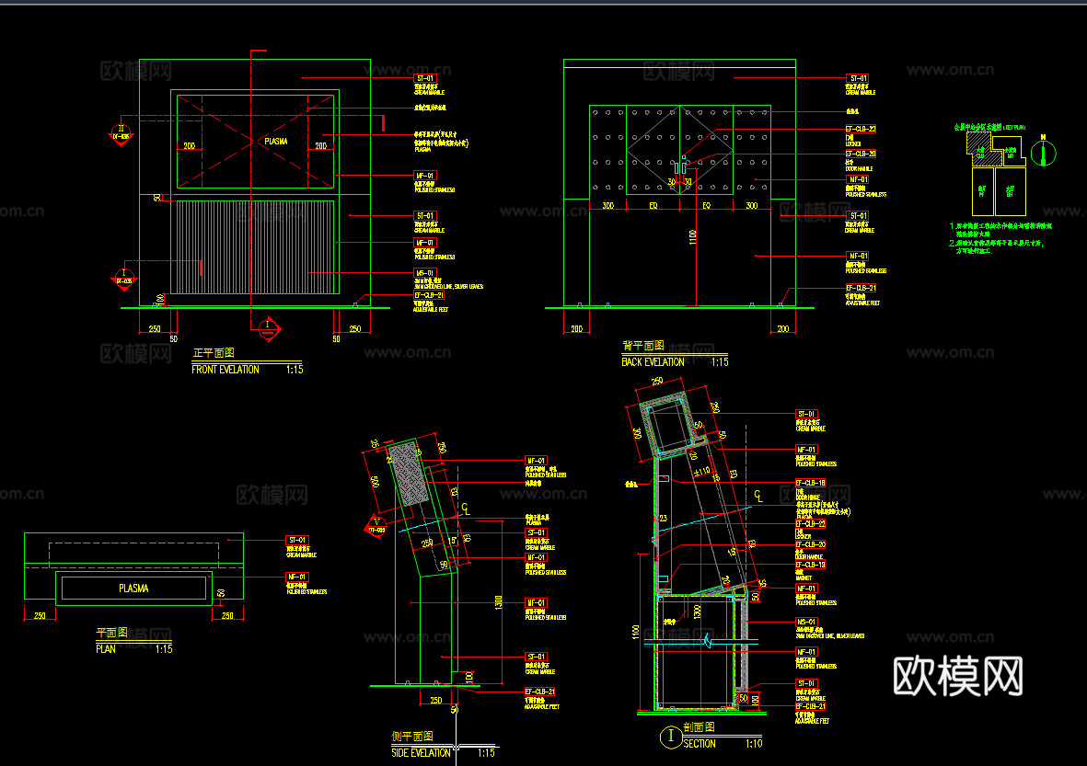Click the north arrow symbol in key plan
1087x766 pixels.
(x=1043, y=151)
